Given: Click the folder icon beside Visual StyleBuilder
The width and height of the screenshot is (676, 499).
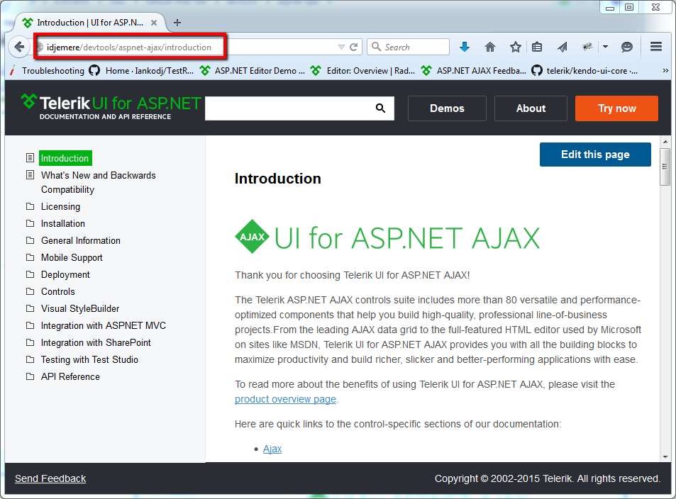Looking at the screenshot, I should [x=31, y=308].
